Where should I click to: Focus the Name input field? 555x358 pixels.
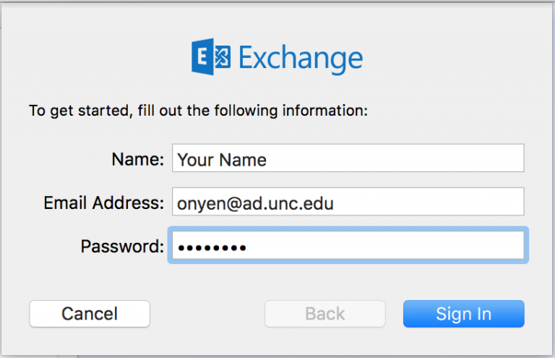pos(348,158)
